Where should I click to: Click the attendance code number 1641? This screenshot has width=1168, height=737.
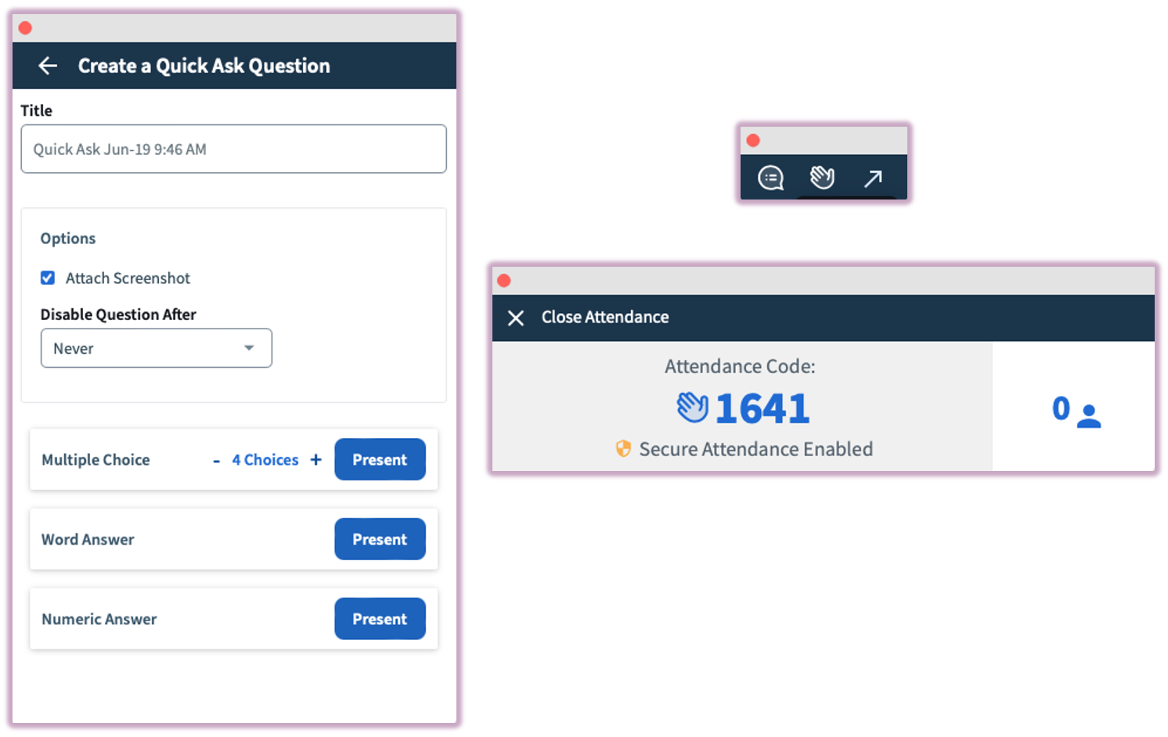click(762, 408)
